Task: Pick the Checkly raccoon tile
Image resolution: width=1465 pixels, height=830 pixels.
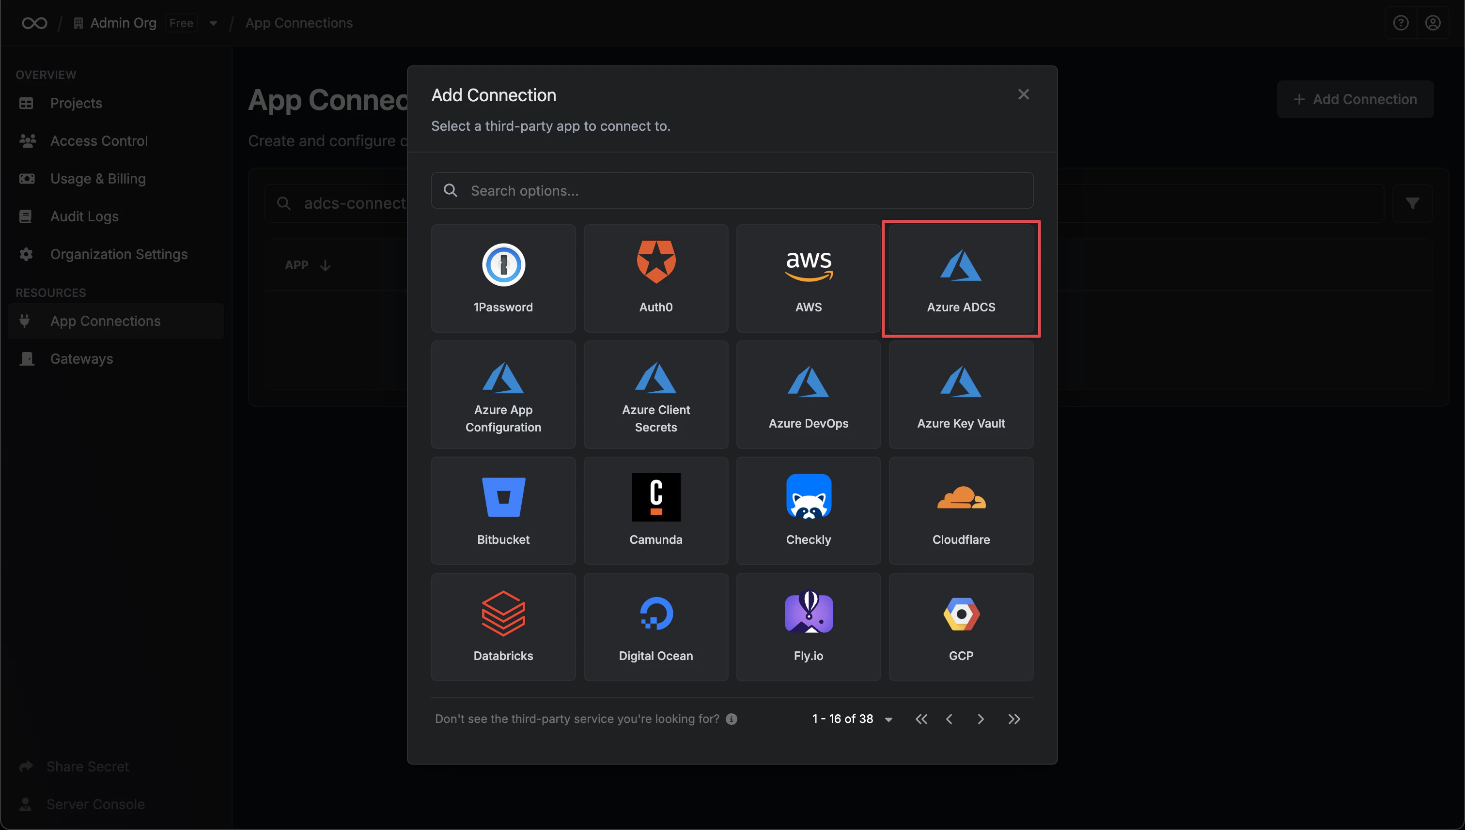Action: pyautogui.click(x=808, y=511)
